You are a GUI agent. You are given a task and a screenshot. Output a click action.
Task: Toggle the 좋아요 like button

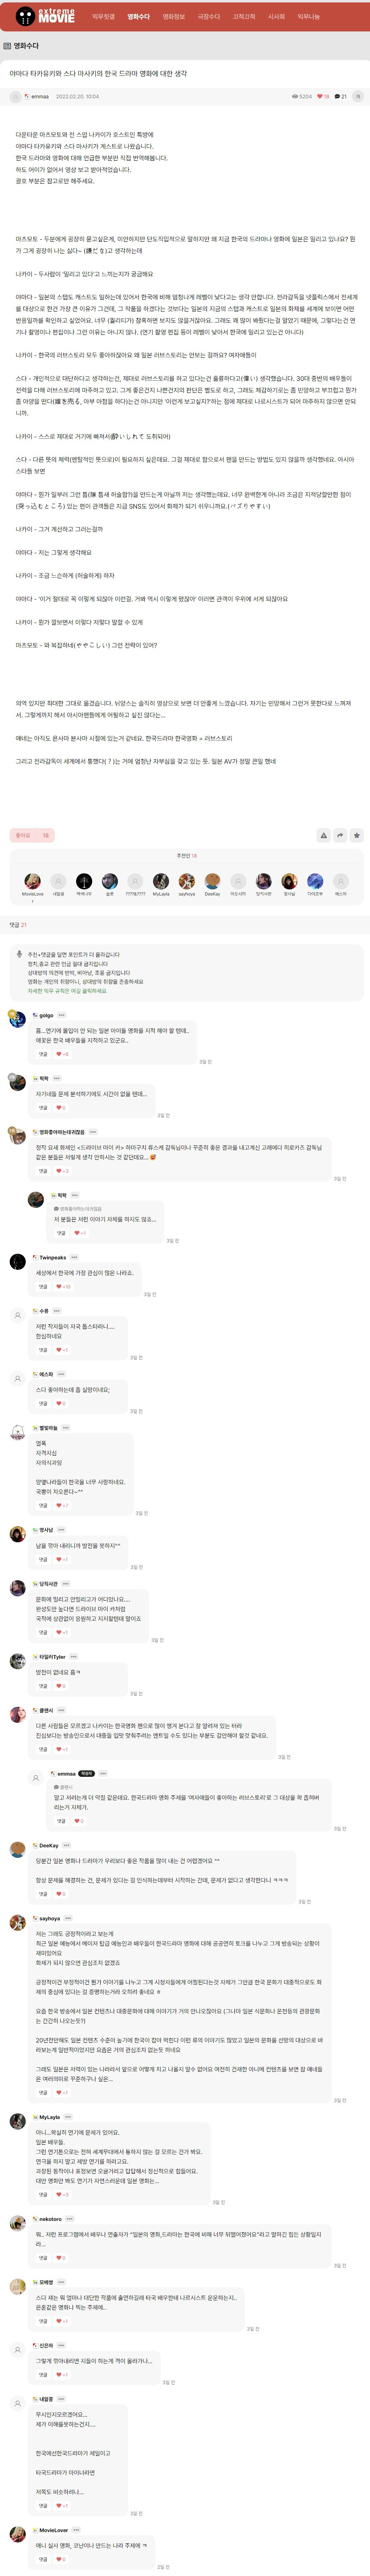32,835
